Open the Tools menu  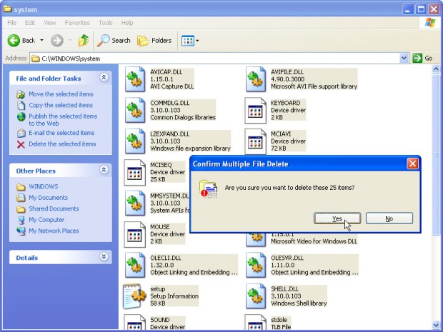[106, 23]
